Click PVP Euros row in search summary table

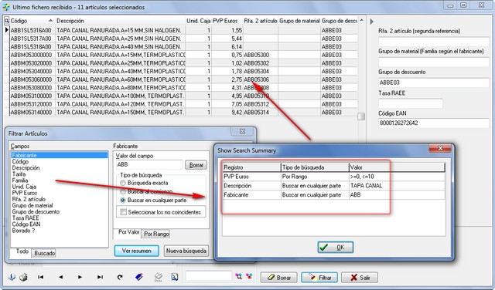click(x=333, y=177)
